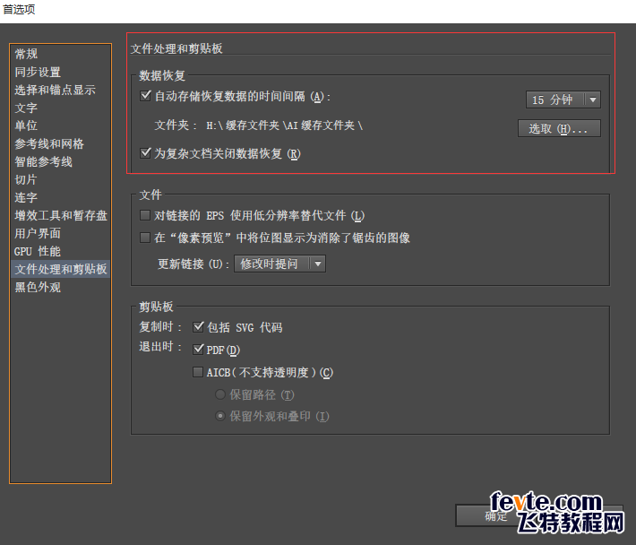Select 常规 in the preferences list
Image resolution: width=636 pixels, height=545 pixels.
click(60, 54)
